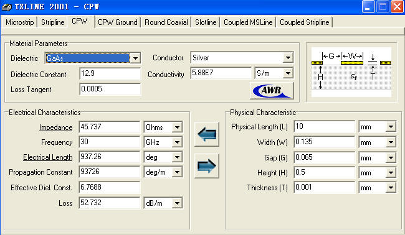Screen dimensions: 405x235
Task: Open the Conductivity S/m unit dropdown
Action: tap(288, 73)
